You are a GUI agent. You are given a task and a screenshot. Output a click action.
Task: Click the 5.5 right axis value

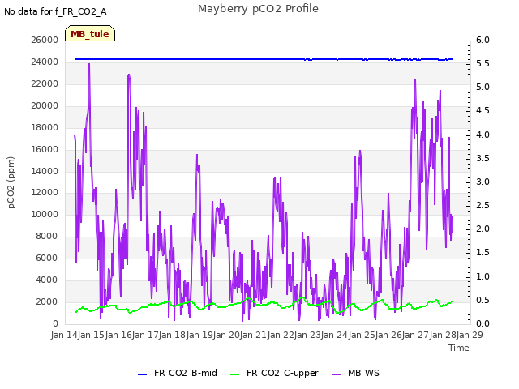click(x=483, y=63)
